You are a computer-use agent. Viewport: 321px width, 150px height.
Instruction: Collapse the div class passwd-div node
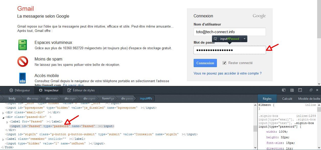tap(3, 117)
